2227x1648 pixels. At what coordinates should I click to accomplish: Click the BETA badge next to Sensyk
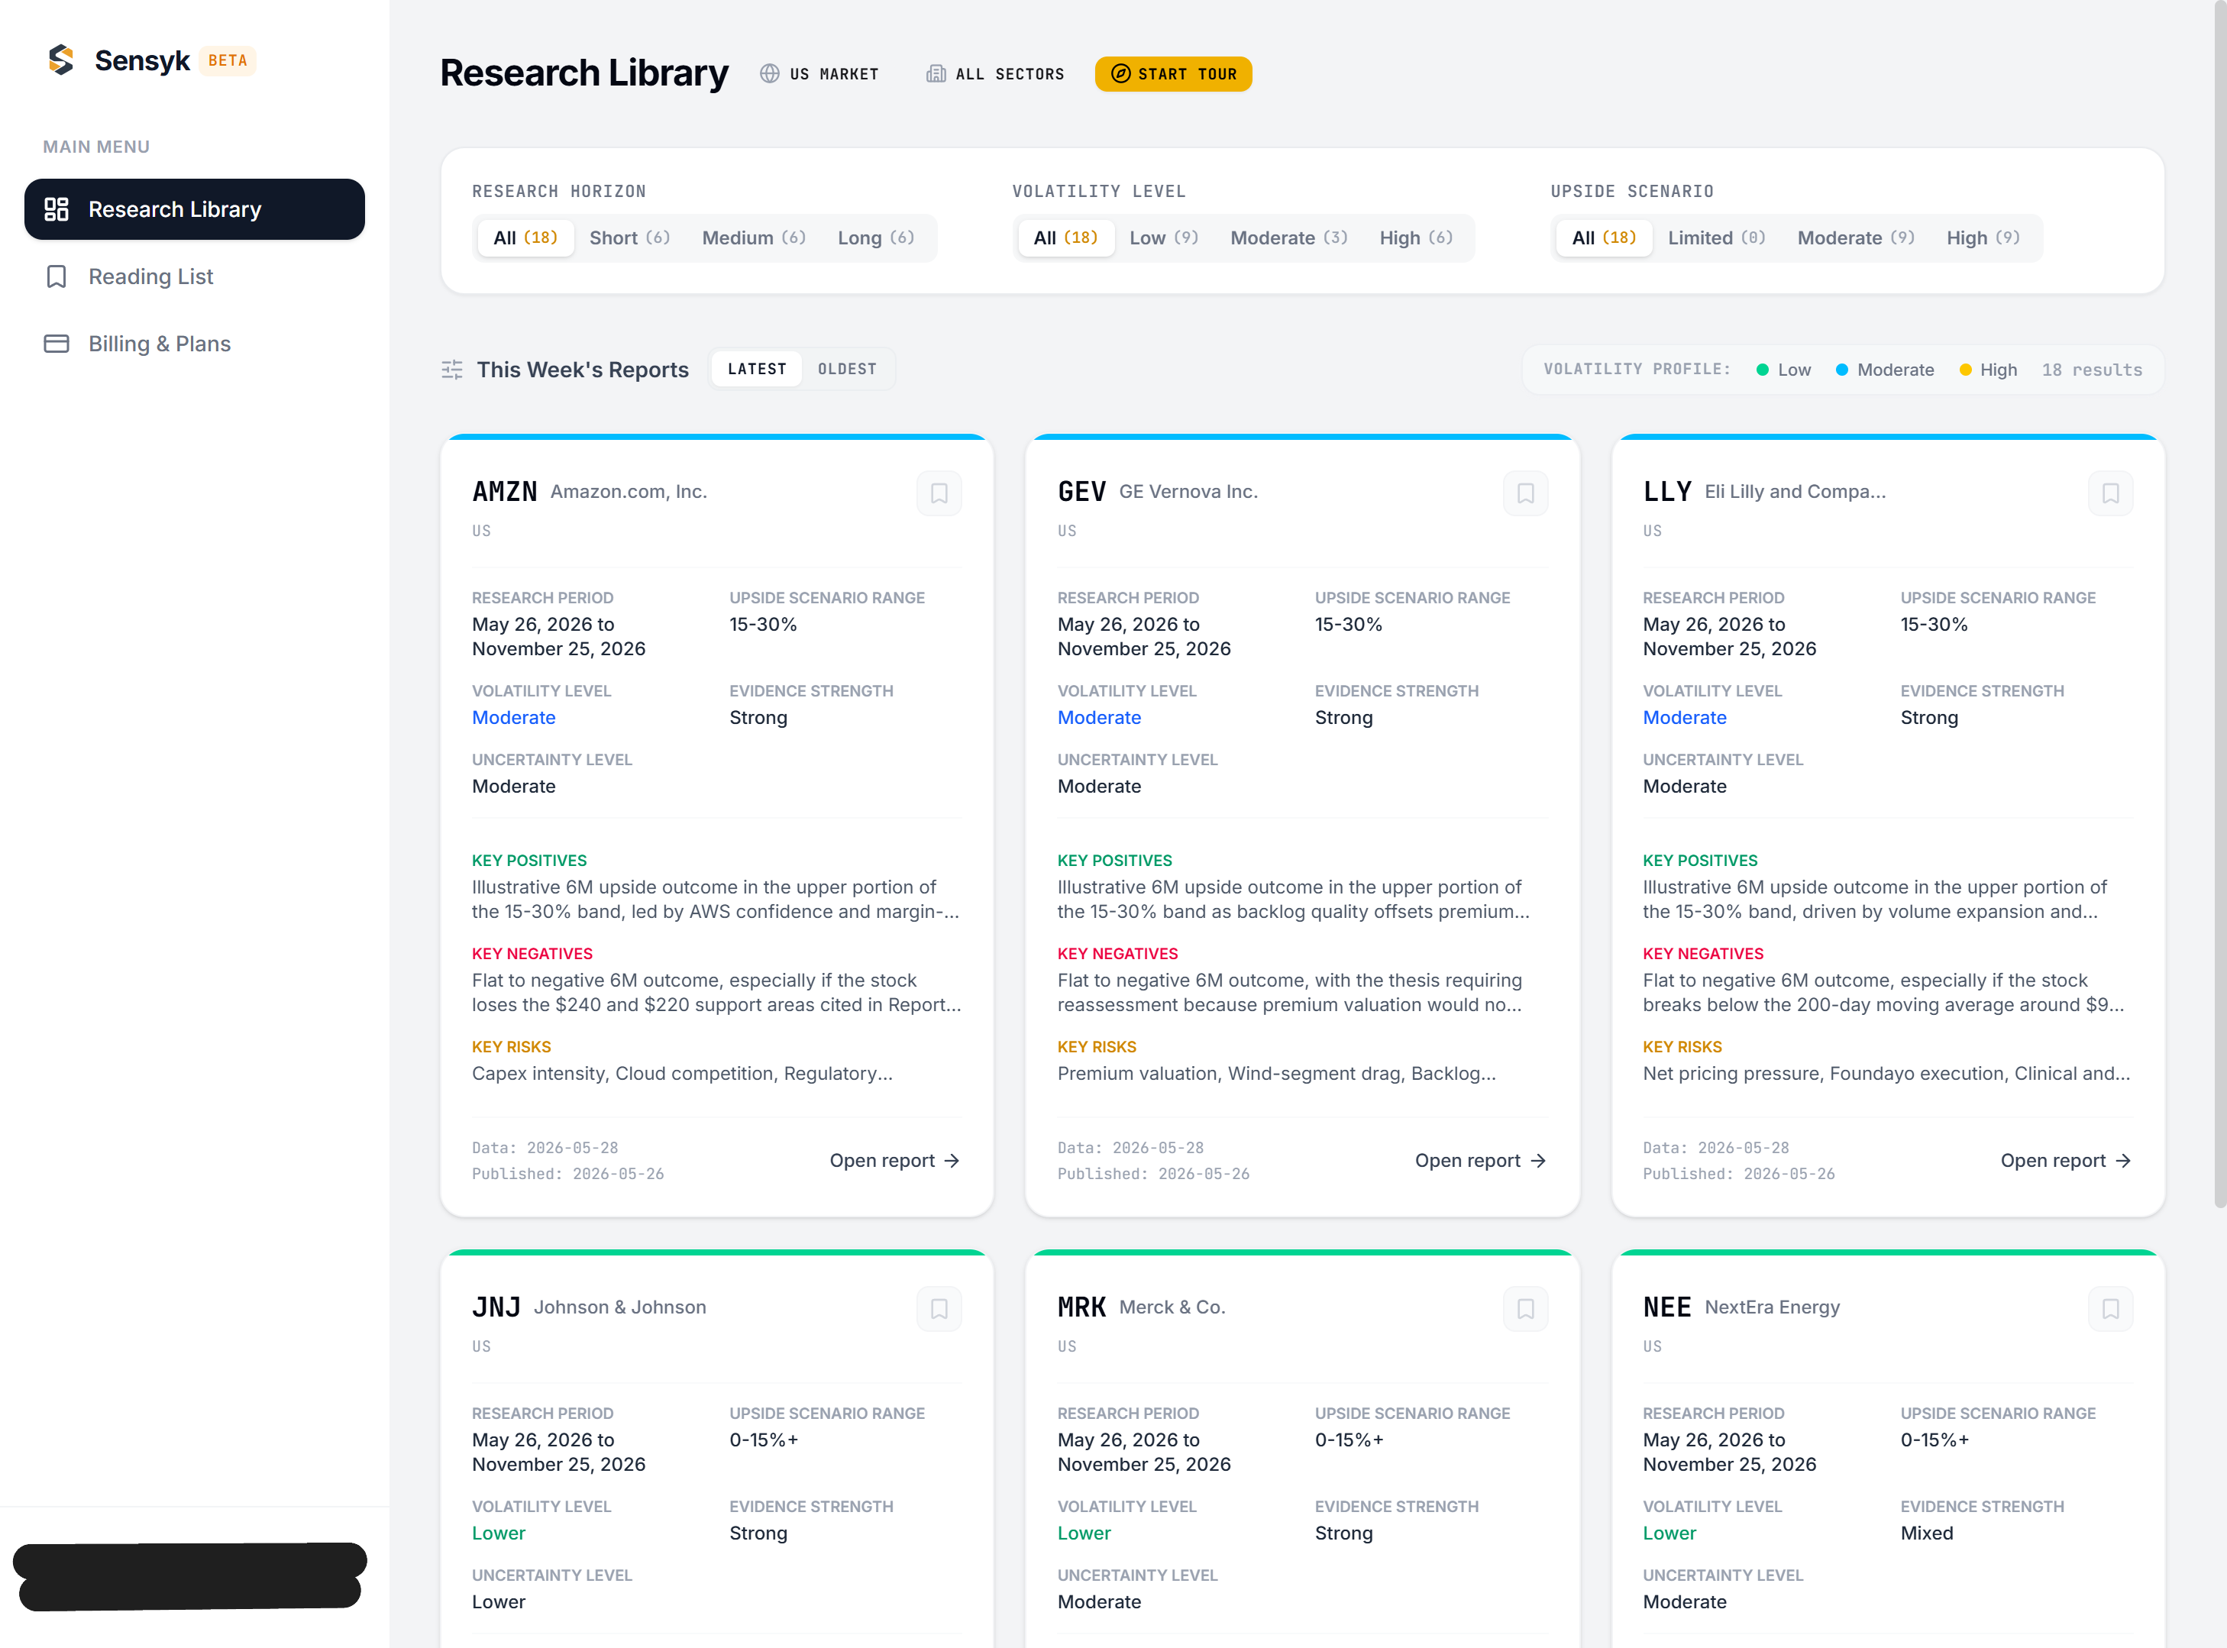[x=228, y=61]
